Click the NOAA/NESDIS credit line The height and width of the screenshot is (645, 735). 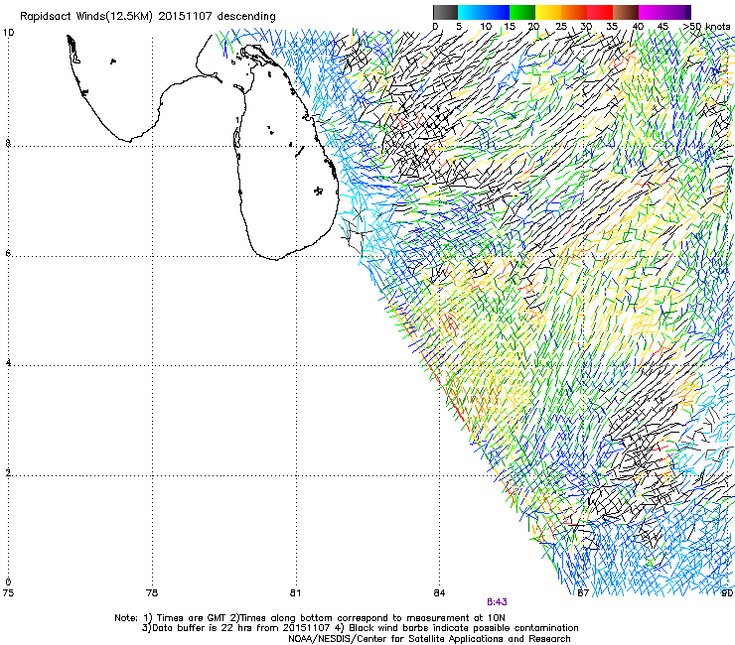pyautogui.click(x=429, y=639)
